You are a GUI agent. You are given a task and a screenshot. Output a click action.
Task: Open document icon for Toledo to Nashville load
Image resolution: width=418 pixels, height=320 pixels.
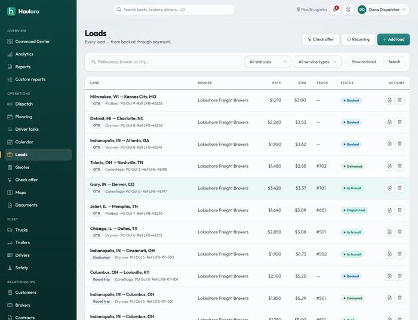point(389,166)
